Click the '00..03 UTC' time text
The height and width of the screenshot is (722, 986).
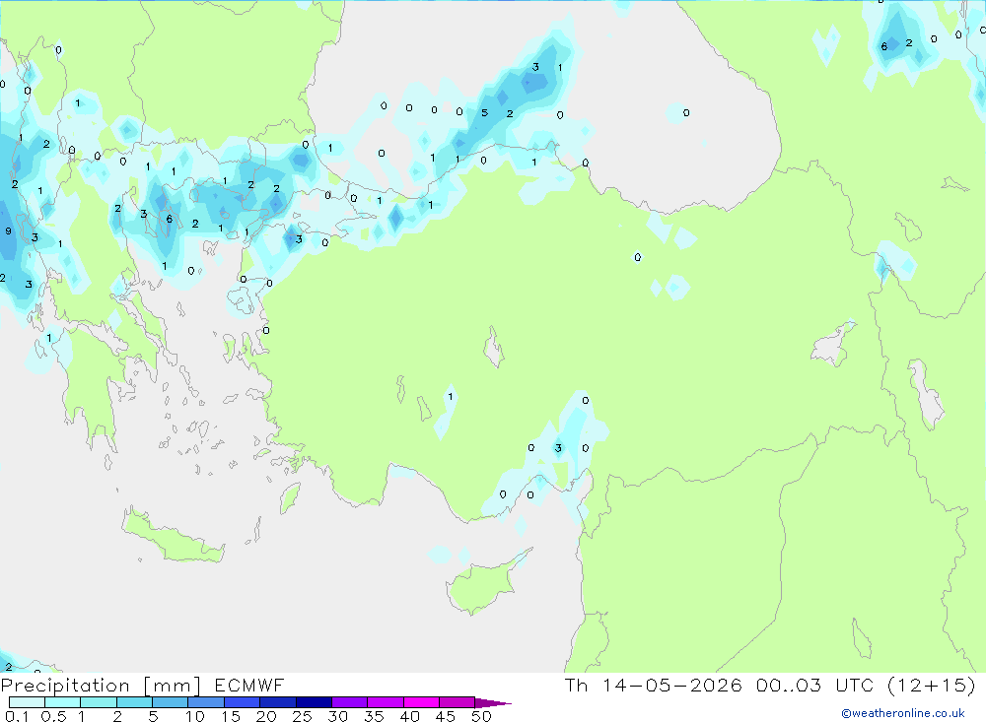point(814,686)
